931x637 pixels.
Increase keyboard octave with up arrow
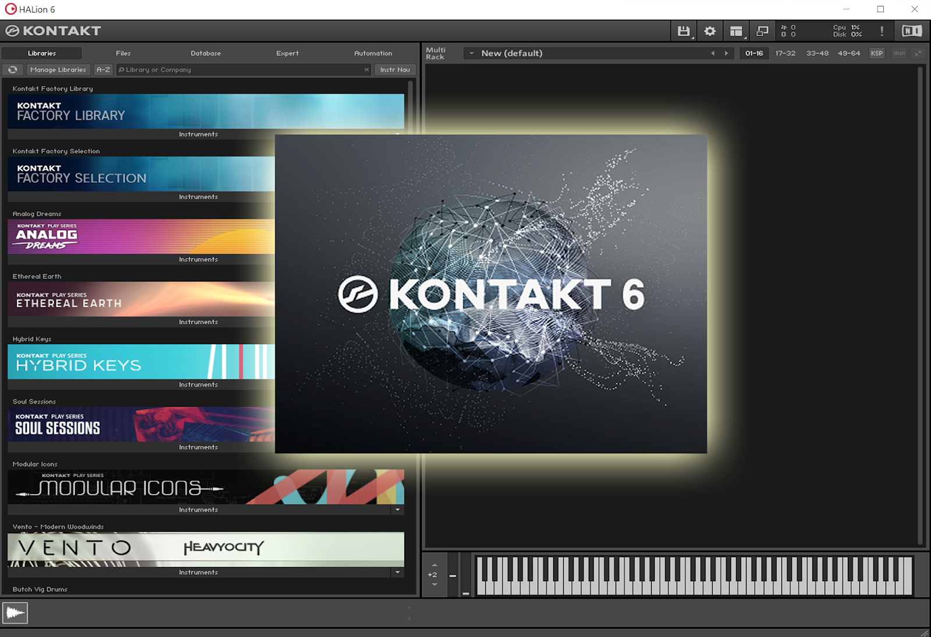[x=435, y=565]
